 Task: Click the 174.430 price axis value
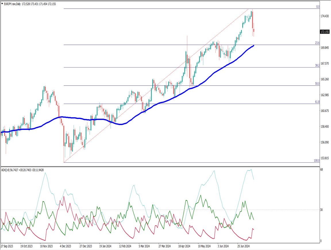(x=325, y=16)
